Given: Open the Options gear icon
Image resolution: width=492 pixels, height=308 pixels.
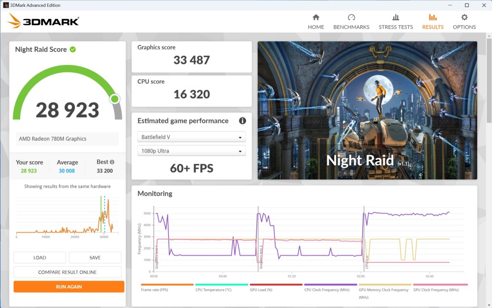Looking at the screenshot, I should (464, 18).
